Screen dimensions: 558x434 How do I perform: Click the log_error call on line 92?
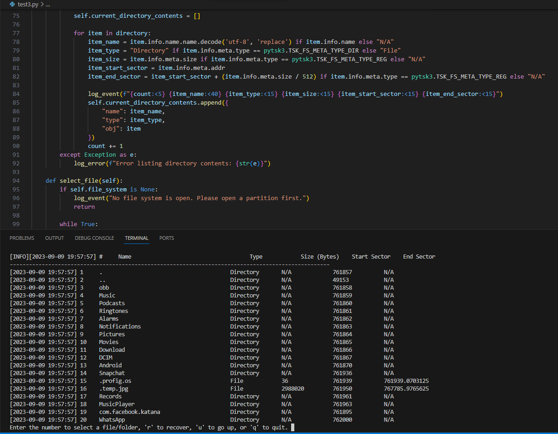(x=173, y=164)
